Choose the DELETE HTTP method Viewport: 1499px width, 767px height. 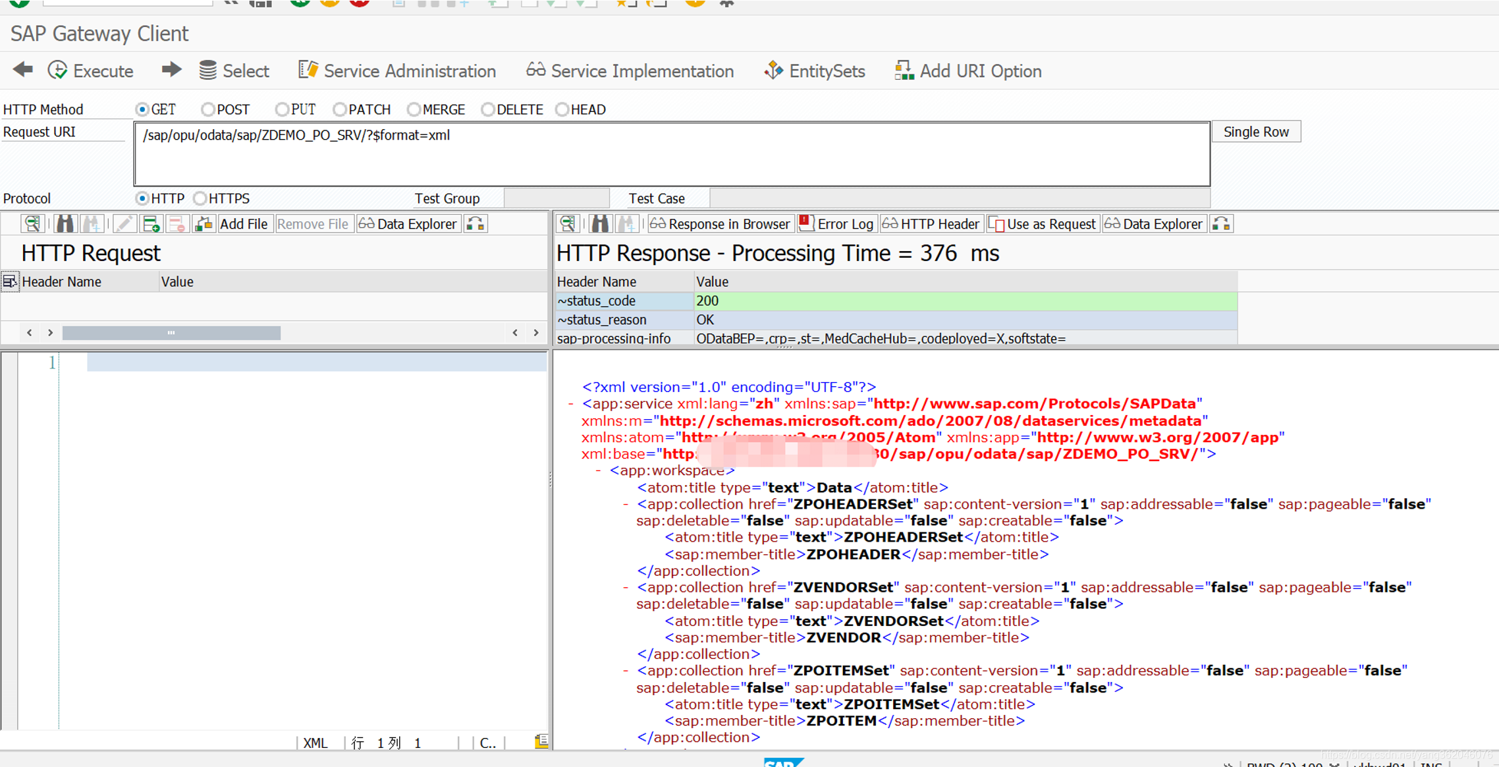point(488,109)
